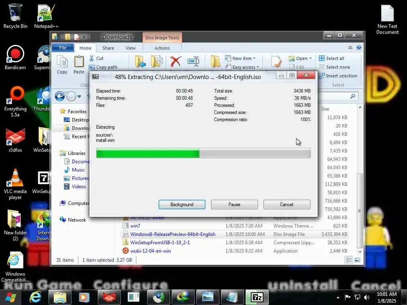Open Everything 1.5a desktop shortcut
This screenshot has height=305, width=407.
[16, 102]
